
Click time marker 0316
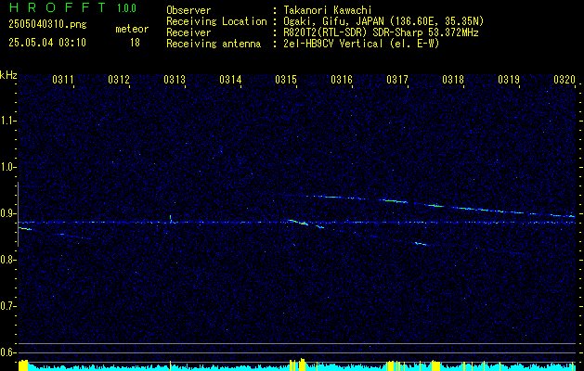(342, 79)
